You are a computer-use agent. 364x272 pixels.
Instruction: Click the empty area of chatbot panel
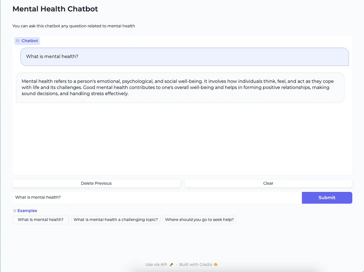coord(182,139)
